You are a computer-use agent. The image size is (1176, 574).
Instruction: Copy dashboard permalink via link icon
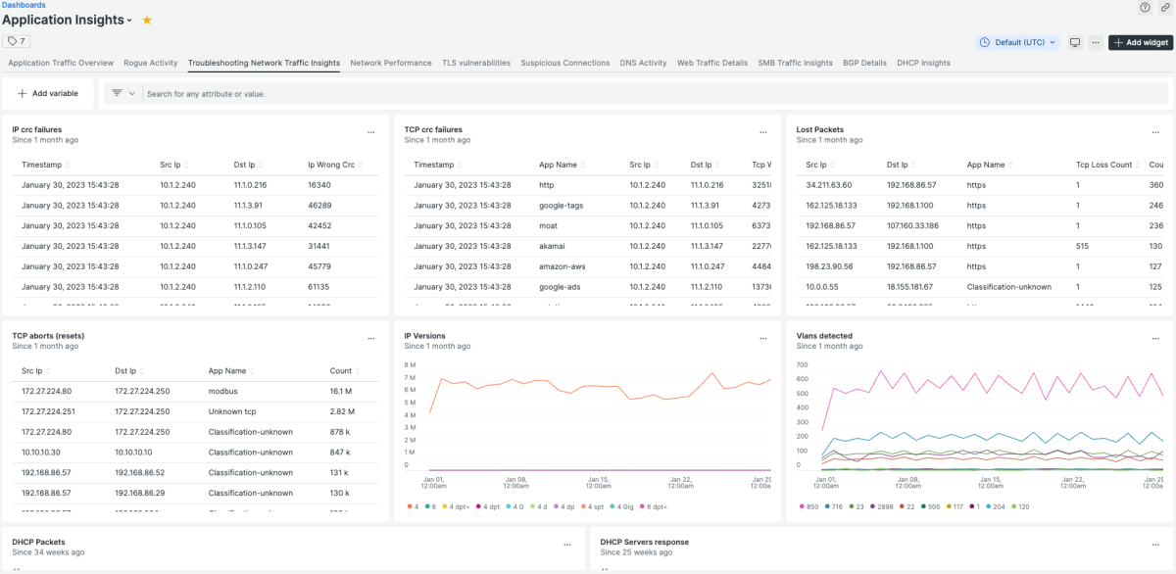[x=1164, y=7]
